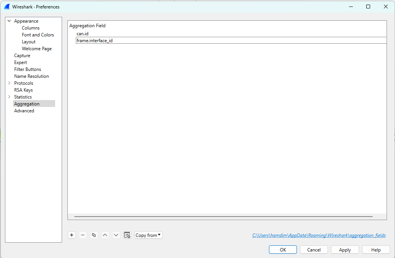Collapse the Appearance tree node
Viewport: 395px width, 258px height.
click(x=9, y=21)
